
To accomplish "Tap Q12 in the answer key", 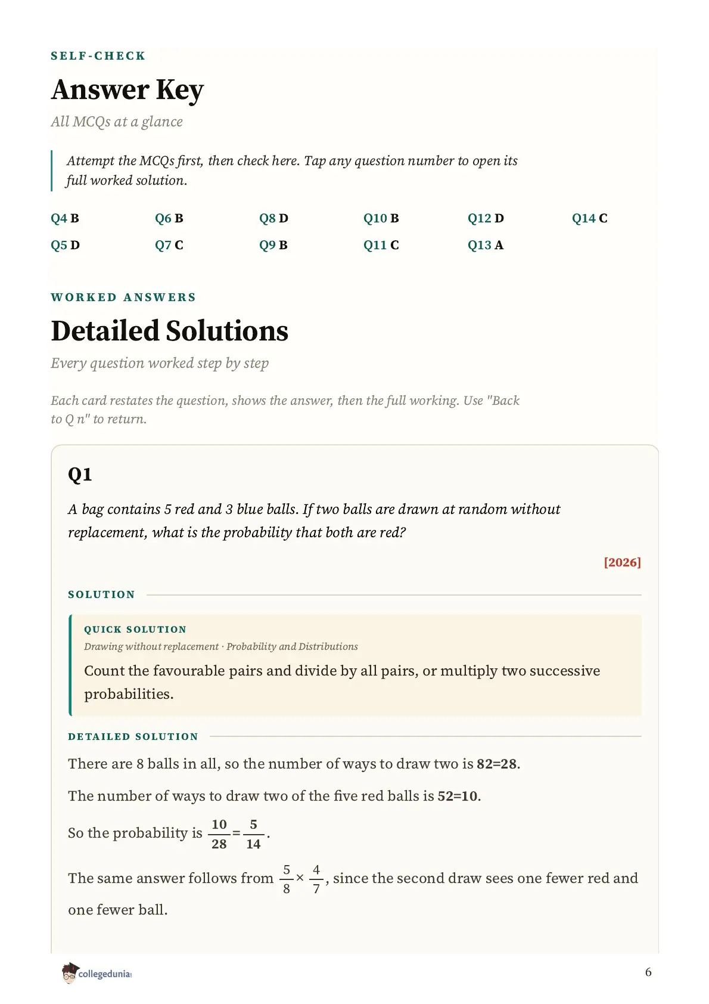I will (x=486, y=218).
